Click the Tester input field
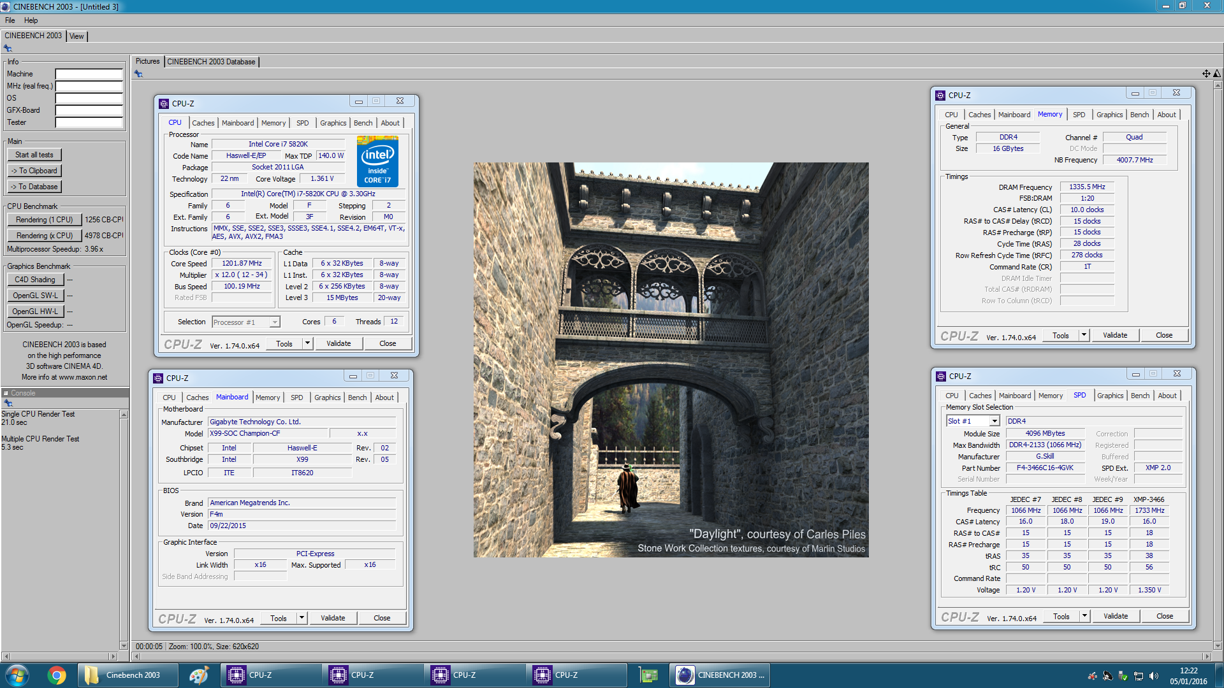This screenshot has width=1224, height=688. point(89,122)
